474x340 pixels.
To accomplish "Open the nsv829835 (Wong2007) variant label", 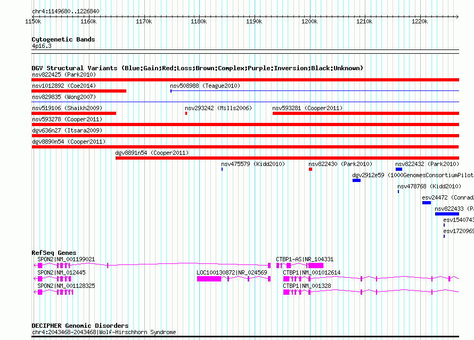I will 64,97.
